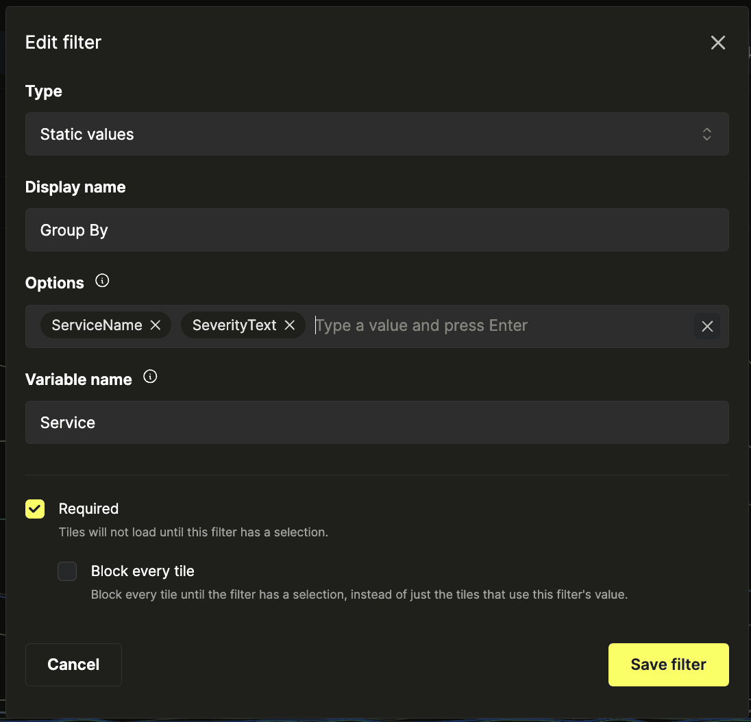The image size is (751, 722).
Task: Select the SeverityText chip label
Action: 234,325
